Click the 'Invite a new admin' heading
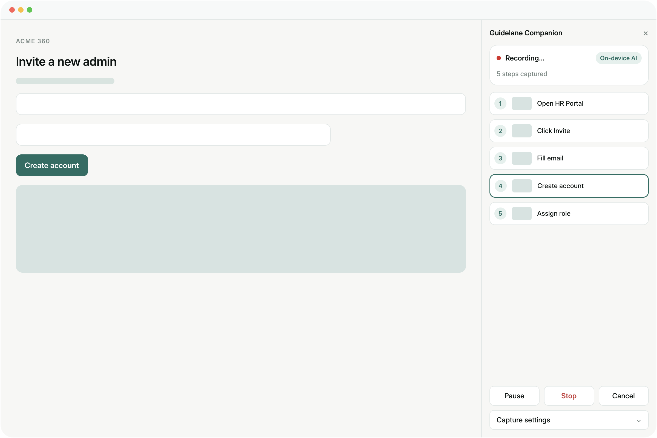Screen dimensions: 657x438 [x=66, y=61]
